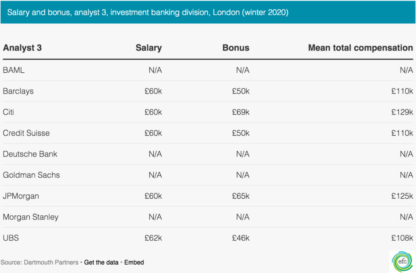This screenshot has height=273, width=416.
Task: Click the Deutsche Bank row label
Action: [30, 154]
